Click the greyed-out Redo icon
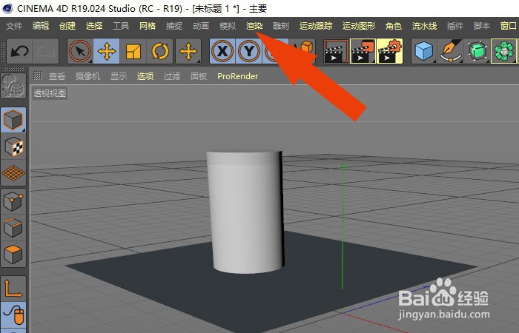This screenshot has height=333, width=519. pos(46,51)
